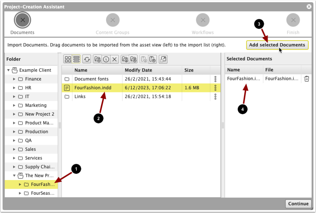Image resolution: width=316 pixels, height=213 pixels.
Task: Show asset info
Action: 106,59
